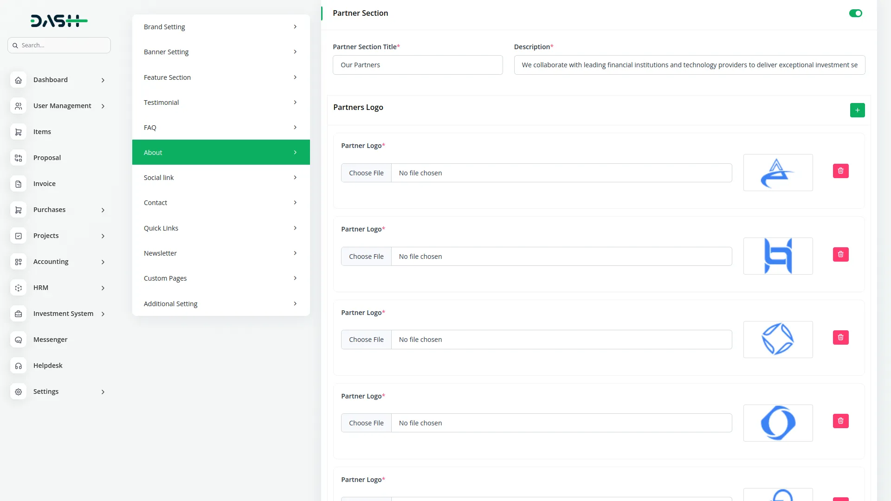The width and height of the screenshot is (891, 501).
Task: Toggle the Partner Section switch off
Action: tap(855, 13)
